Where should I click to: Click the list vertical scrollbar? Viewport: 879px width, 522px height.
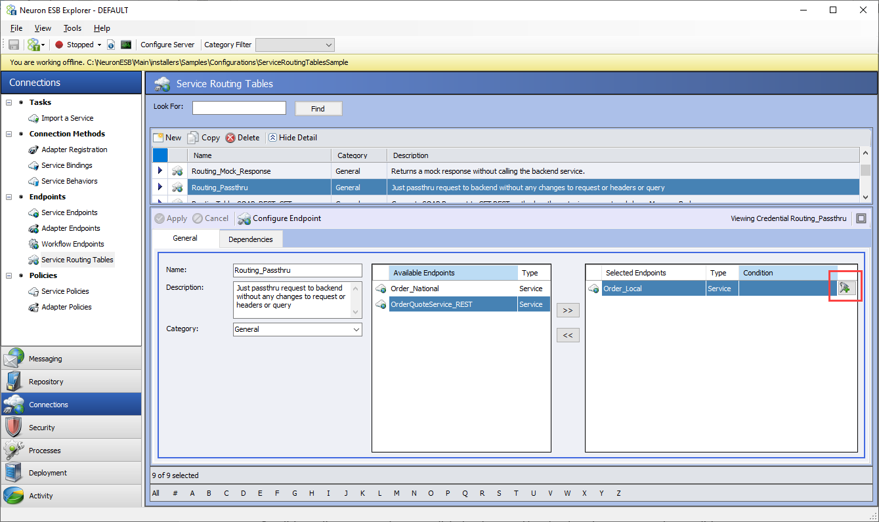[x=866, y=175]
